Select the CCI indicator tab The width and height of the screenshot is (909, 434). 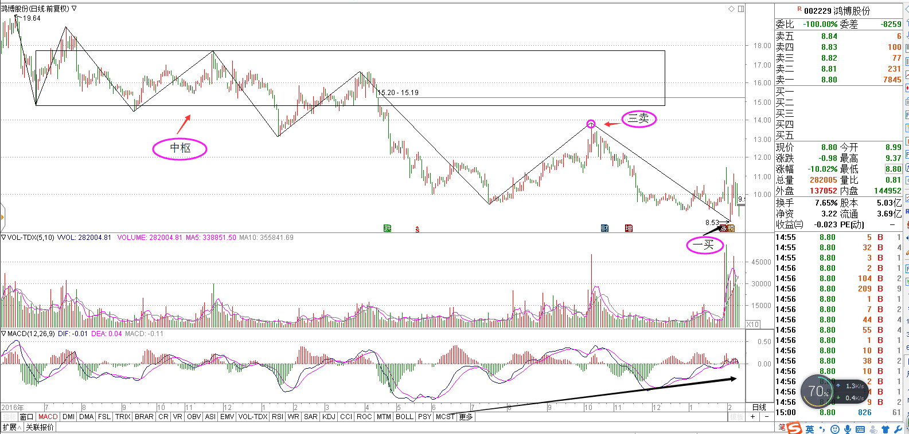click(346, 417)
